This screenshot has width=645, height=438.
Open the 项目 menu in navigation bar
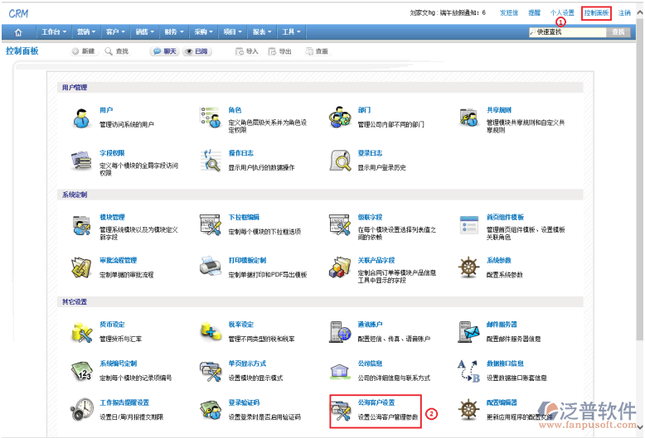(233, 31)
